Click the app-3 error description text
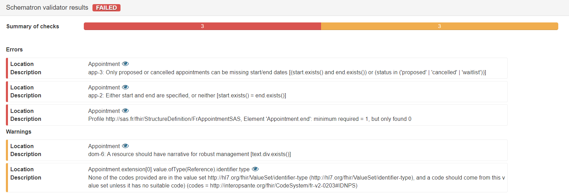 (x=287, y=73)
